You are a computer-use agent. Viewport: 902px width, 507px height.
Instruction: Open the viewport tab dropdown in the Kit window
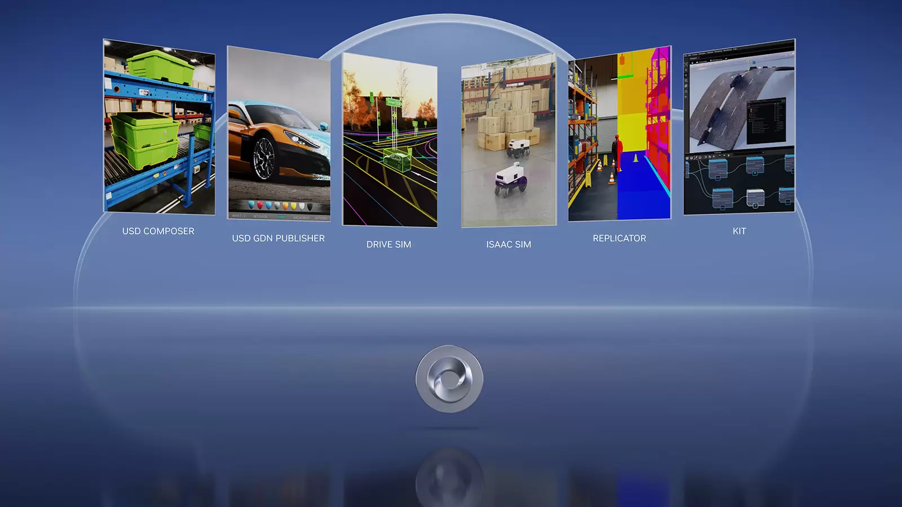694,58
